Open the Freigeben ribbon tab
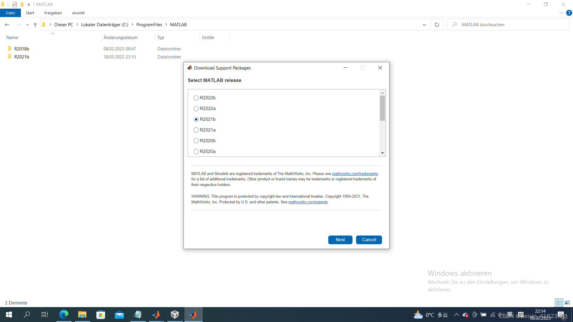 53,13
